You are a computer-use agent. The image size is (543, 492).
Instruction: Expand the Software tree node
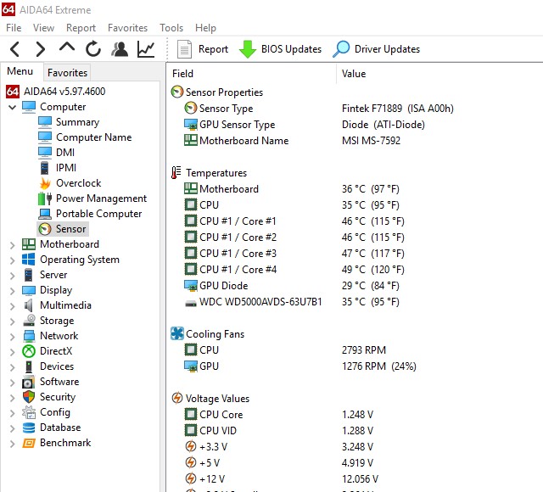point(13,383)
